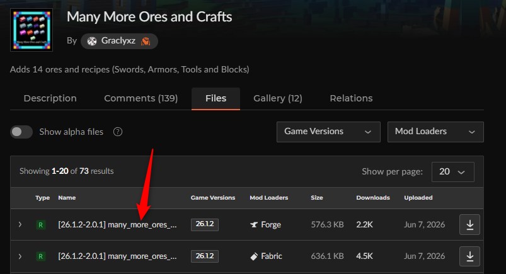This screenshot has width=506, height=274.
Task: Open the Game Versions dropdown
Action: click(328, 132)
